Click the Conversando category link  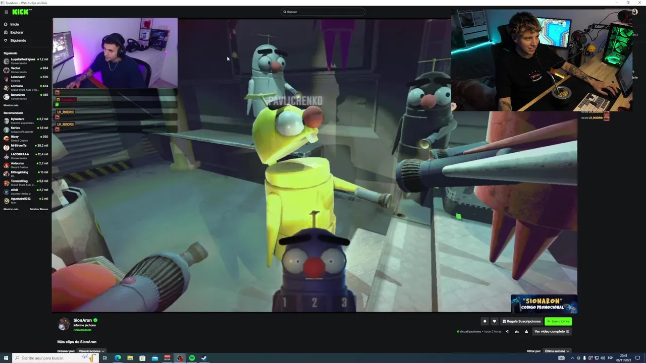82,330
